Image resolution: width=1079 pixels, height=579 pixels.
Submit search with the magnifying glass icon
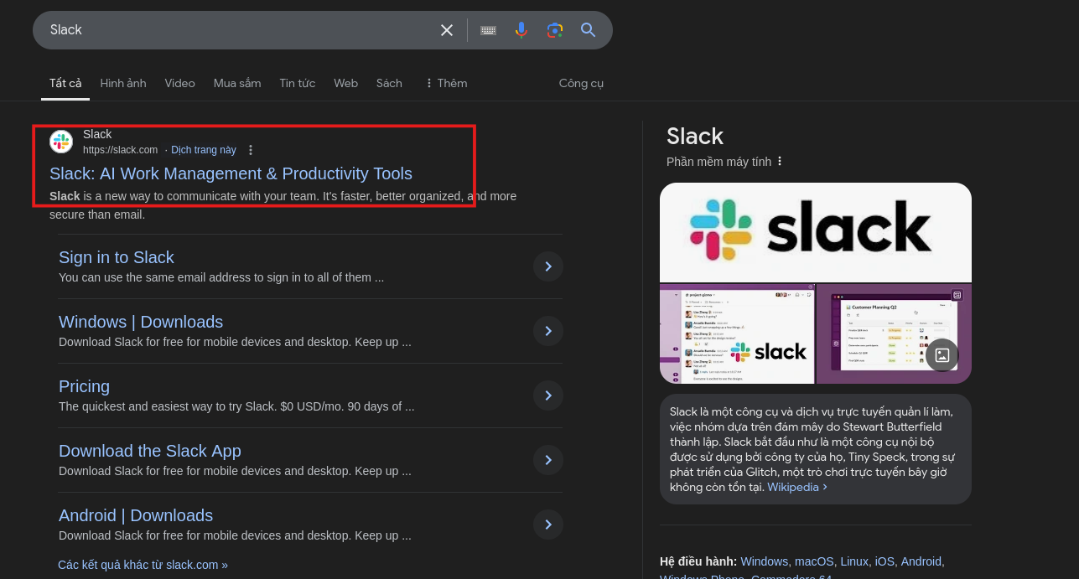coord(589,30)
